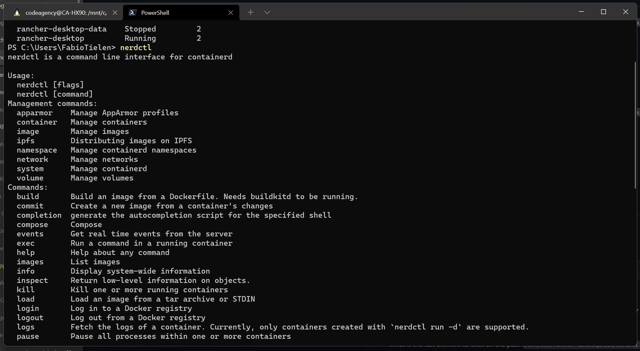Open a new tab with the plus icon
Screen dimensions: 640x351
click(251, 12)
